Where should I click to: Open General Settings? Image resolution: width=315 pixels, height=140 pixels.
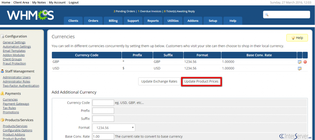click(14, 42)
